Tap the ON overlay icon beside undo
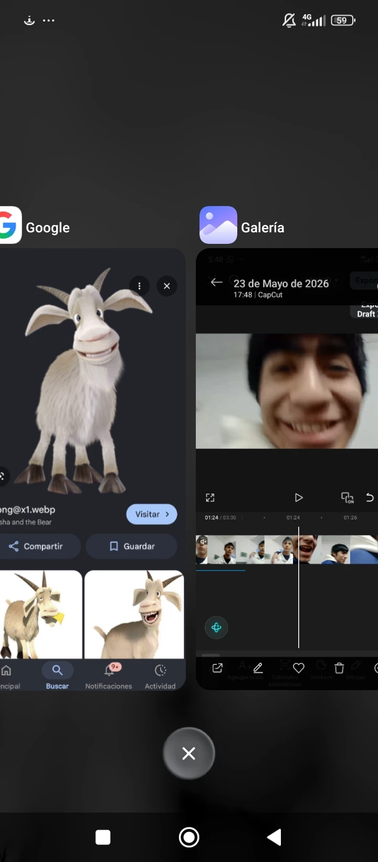 pos(348,497)
